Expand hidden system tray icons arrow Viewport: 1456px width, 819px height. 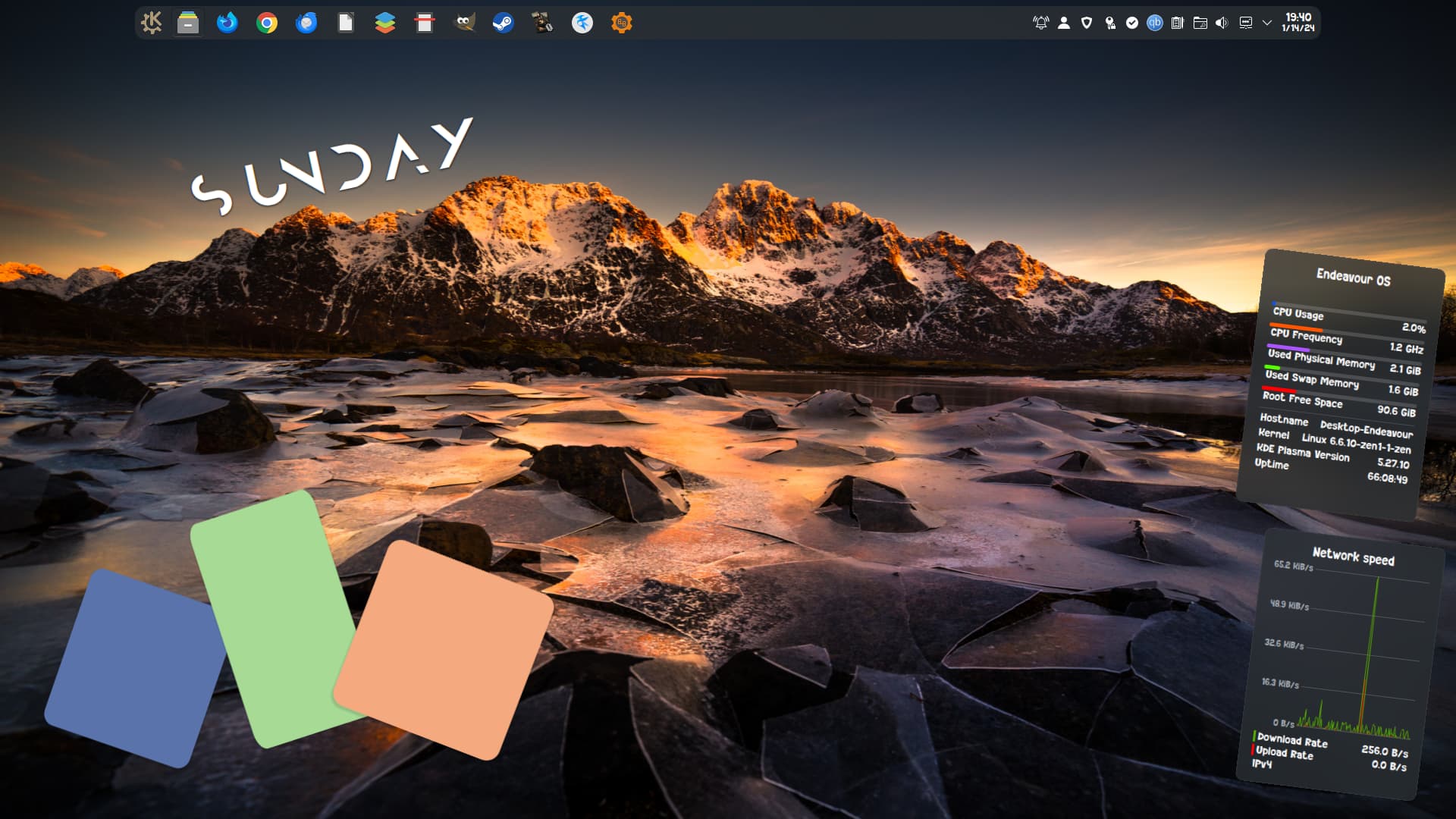1266,23
